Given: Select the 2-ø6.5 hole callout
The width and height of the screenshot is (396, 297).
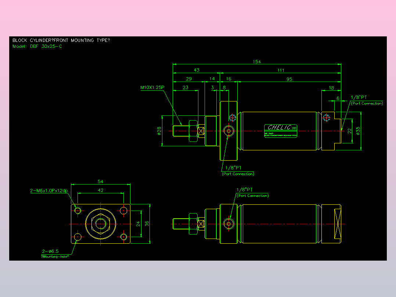Looking at the screenshot, I should click(x=50, y=251).
